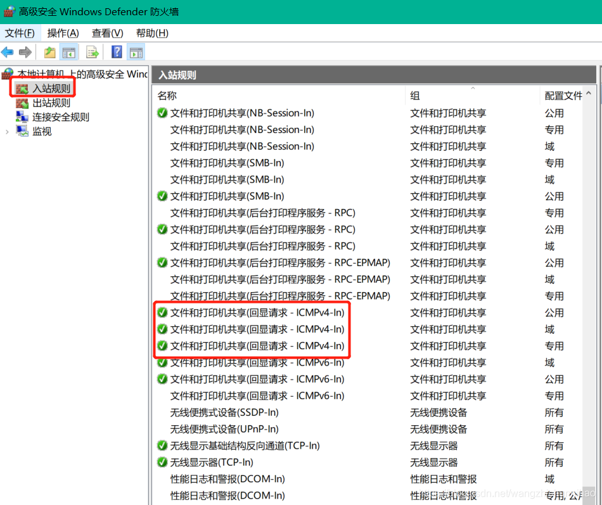The width and height of the screenshot is (602, 505).
Task: Open the 帮助(H) menu
Action: (152, 34)
